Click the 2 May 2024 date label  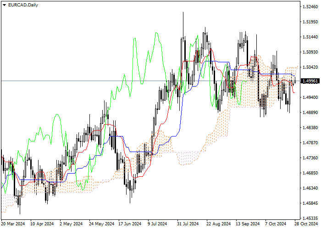point(71,224)
